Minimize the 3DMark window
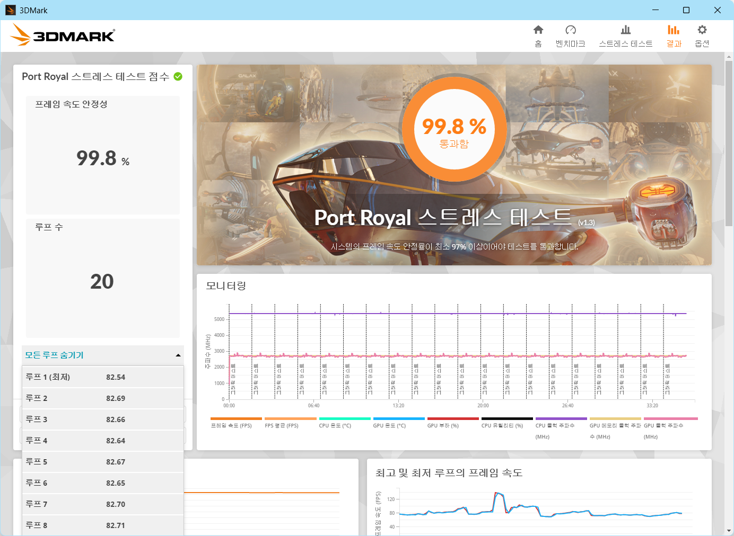 click(656, 10)
